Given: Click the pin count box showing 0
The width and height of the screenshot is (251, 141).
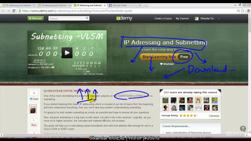Looking at the screenshot, I should click(x=34, y=120).
